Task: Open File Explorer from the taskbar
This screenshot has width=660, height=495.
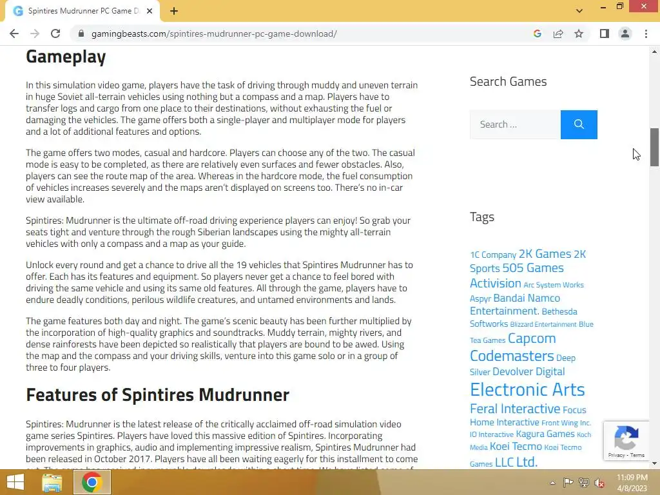Action: (52, 482)
